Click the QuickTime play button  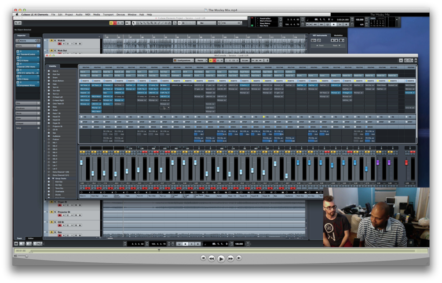coord(221,258)
